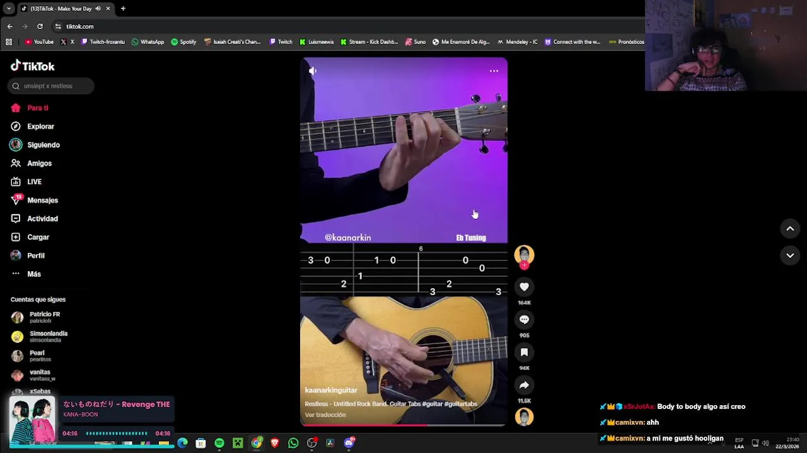
Task: Mute the video with the speaker icon
Action: click(313, 71)
